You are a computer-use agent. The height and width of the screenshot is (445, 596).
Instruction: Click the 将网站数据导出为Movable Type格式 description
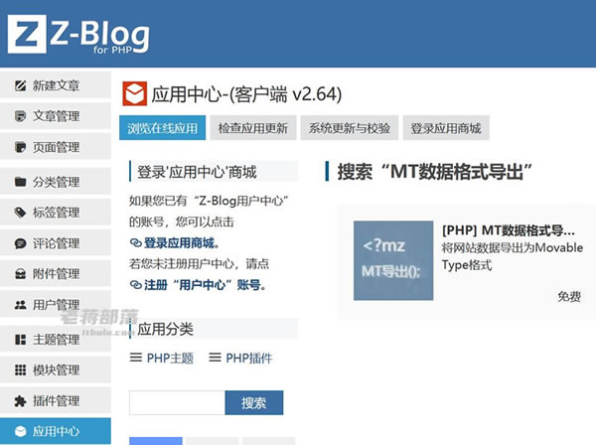tap(512, 256)
